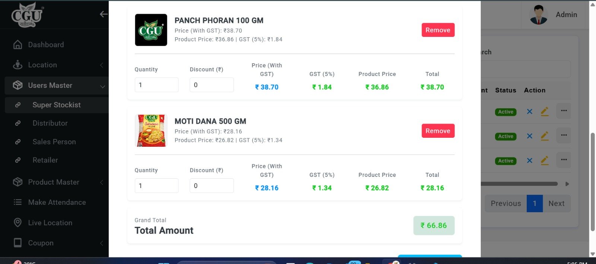Remove the Panch Phoran 100 GM item

[x=438, y=30]
